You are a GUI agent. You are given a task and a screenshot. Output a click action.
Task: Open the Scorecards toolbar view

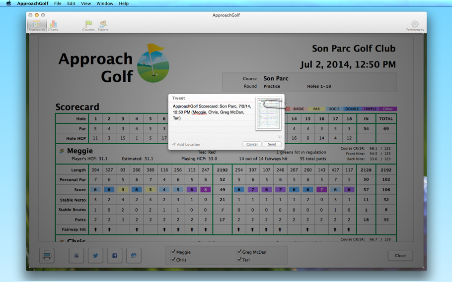(x=37, y=26)
